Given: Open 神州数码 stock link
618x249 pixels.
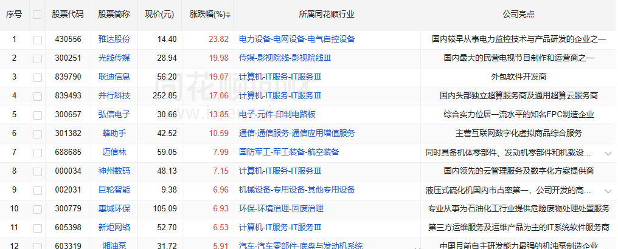Looking at the screenshot, I should click(114, 171).
